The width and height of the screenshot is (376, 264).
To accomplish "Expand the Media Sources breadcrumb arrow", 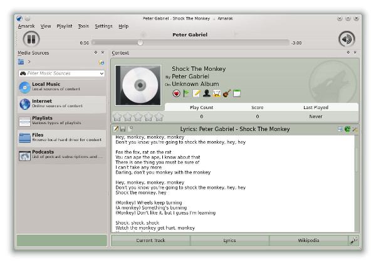I will (x=29, y=61).
